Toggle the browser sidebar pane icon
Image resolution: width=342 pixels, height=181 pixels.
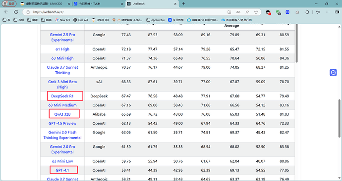(337, 12)
